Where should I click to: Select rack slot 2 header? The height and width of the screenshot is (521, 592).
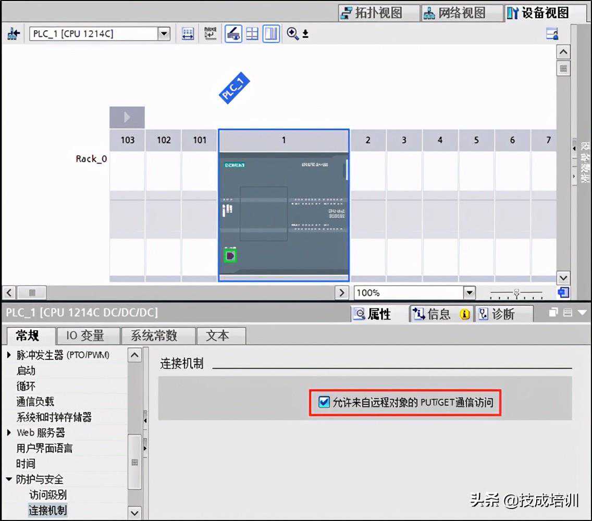tap(368, 140)
